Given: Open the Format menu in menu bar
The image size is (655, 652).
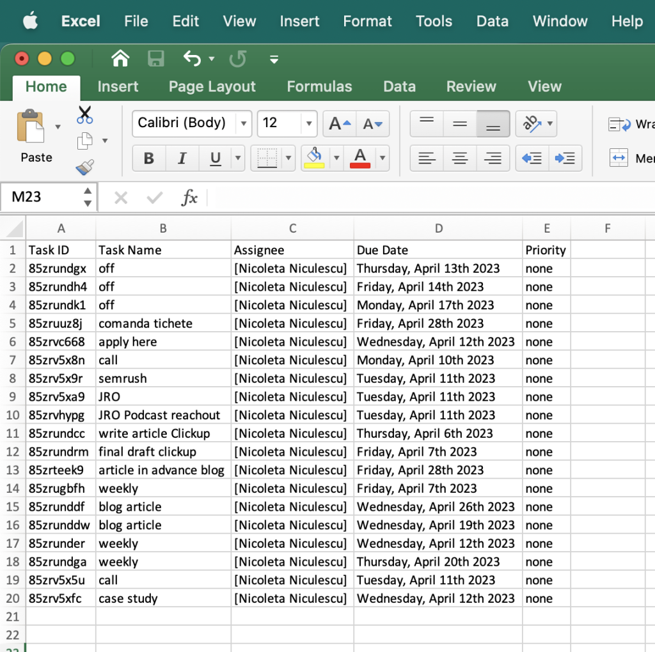Looking at the screenshot, I should [368, 21].
